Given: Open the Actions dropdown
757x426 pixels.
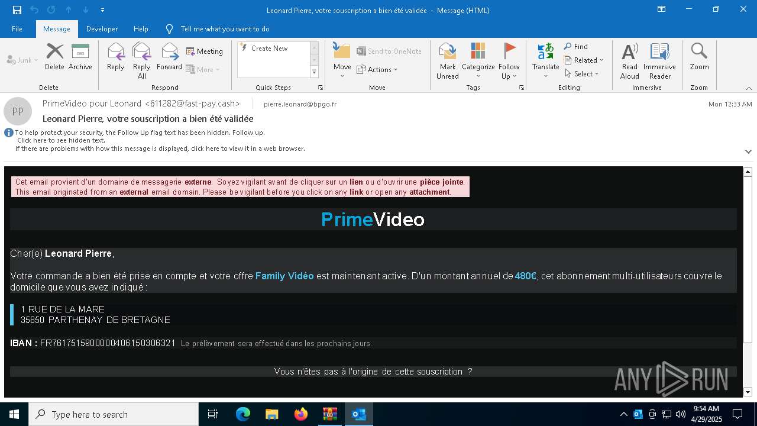Looking at the screenshot, I should (x=377, y=70).
